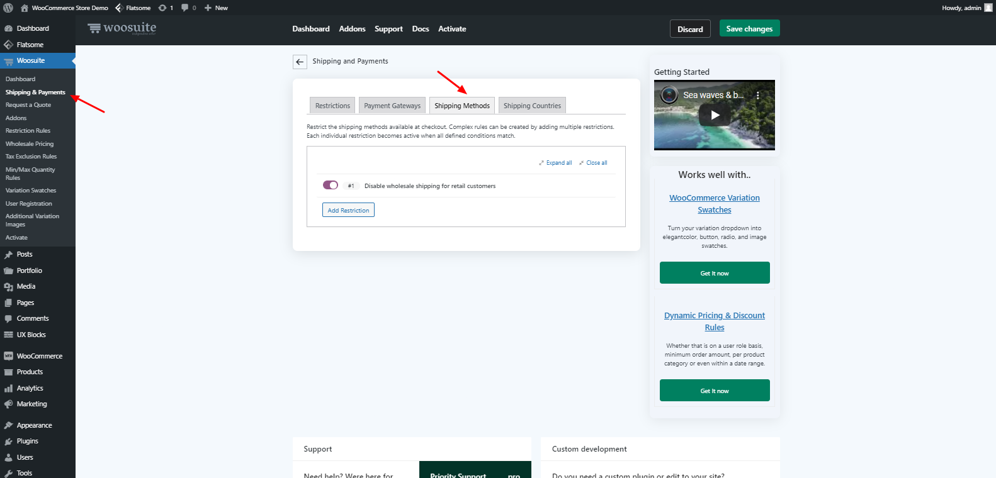The image size is (996, 478).
Task: Open the updates icon showing 1
Action: pyautogui.click(x=162, y=8)
